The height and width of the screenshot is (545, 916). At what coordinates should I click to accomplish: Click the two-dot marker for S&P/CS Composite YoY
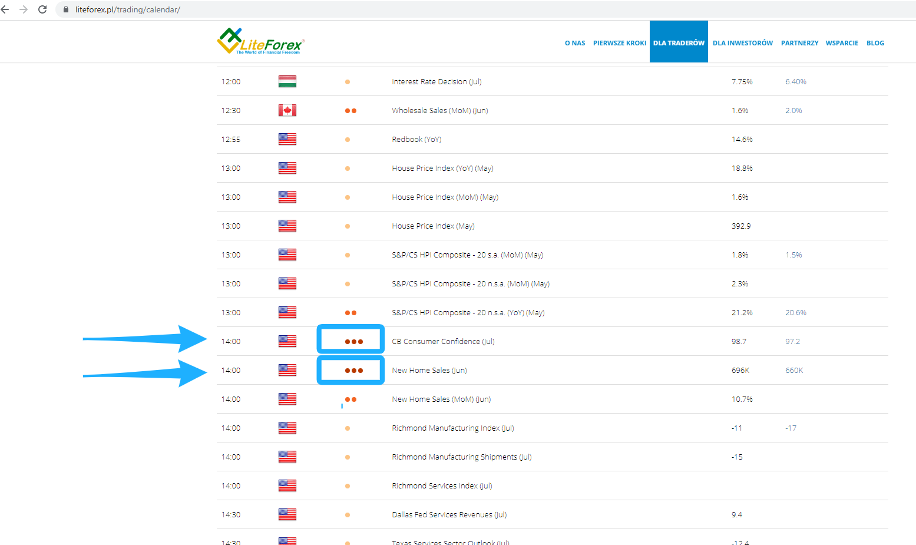pyautogui.click(x=352, y=312)
